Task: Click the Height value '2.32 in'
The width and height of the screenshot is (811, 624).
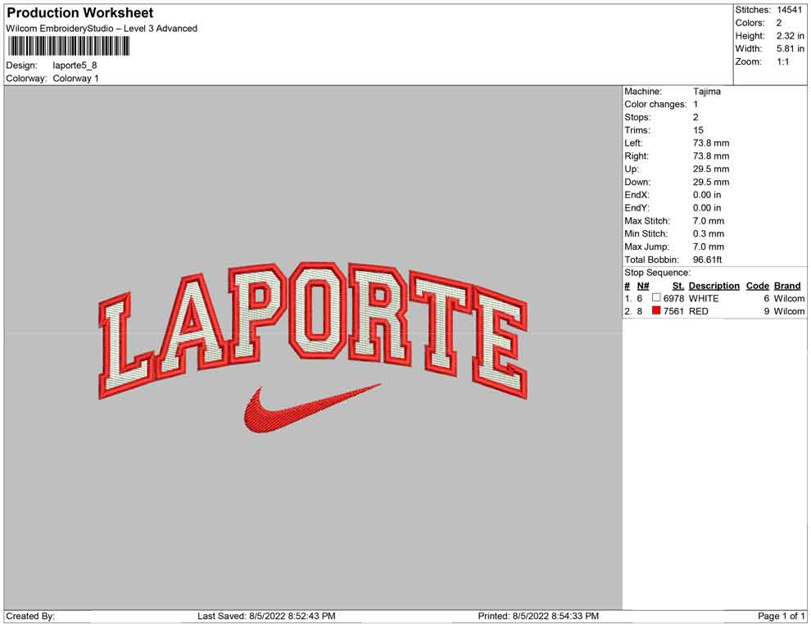Action: pyautogui.click(x=791, y=36)
